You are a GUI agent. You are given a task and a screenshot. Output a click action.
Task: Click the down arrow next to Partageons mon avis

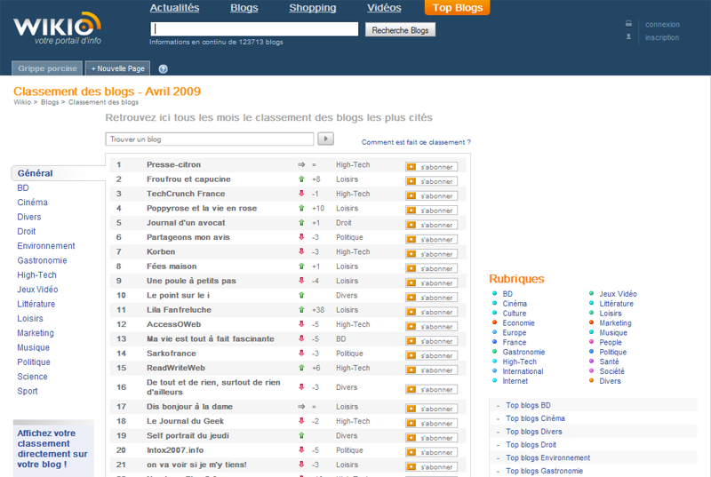click(301, 237)
